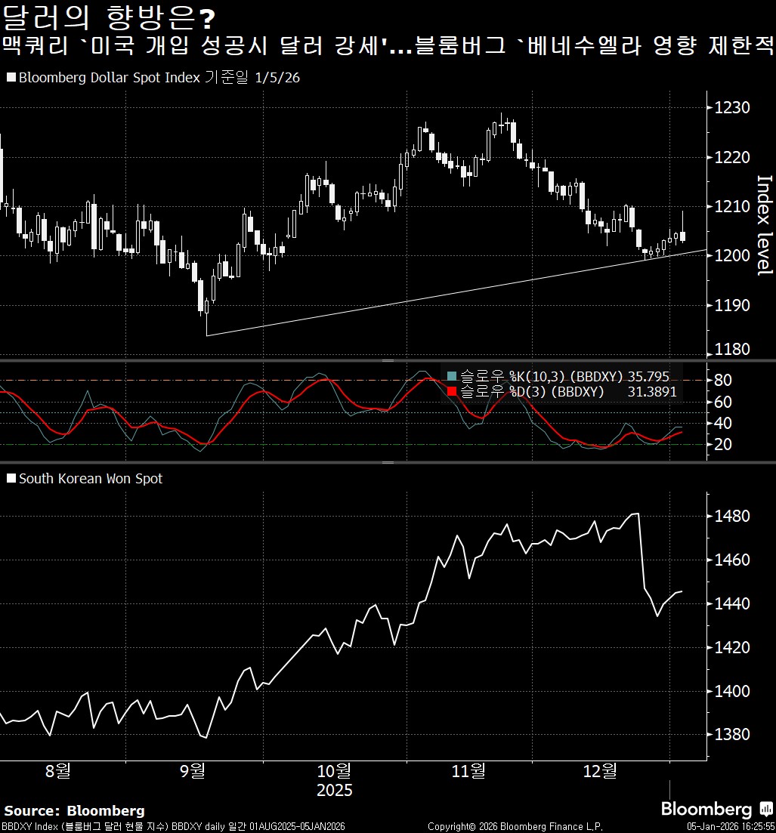
Task: Select the 2025 year label on the x-axis
Action: pyautogui.click(x=335, y=791)
